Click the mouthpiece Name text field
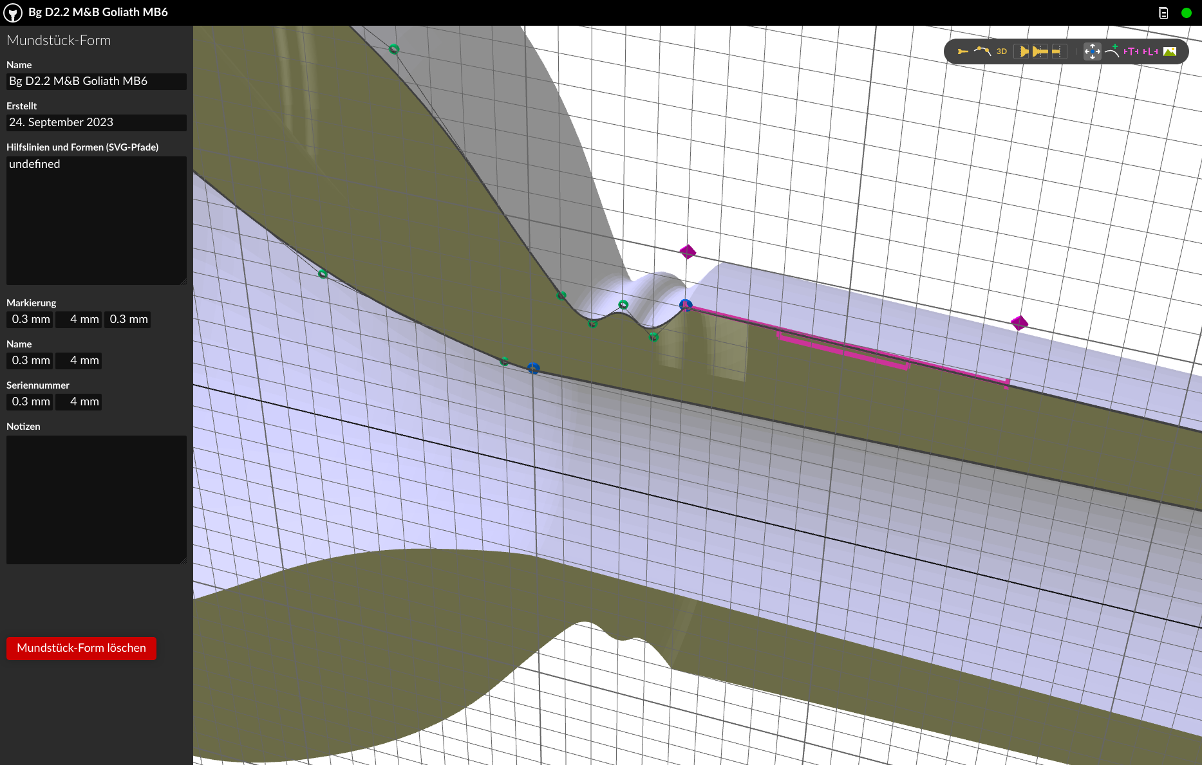 [x=97, y=81]
